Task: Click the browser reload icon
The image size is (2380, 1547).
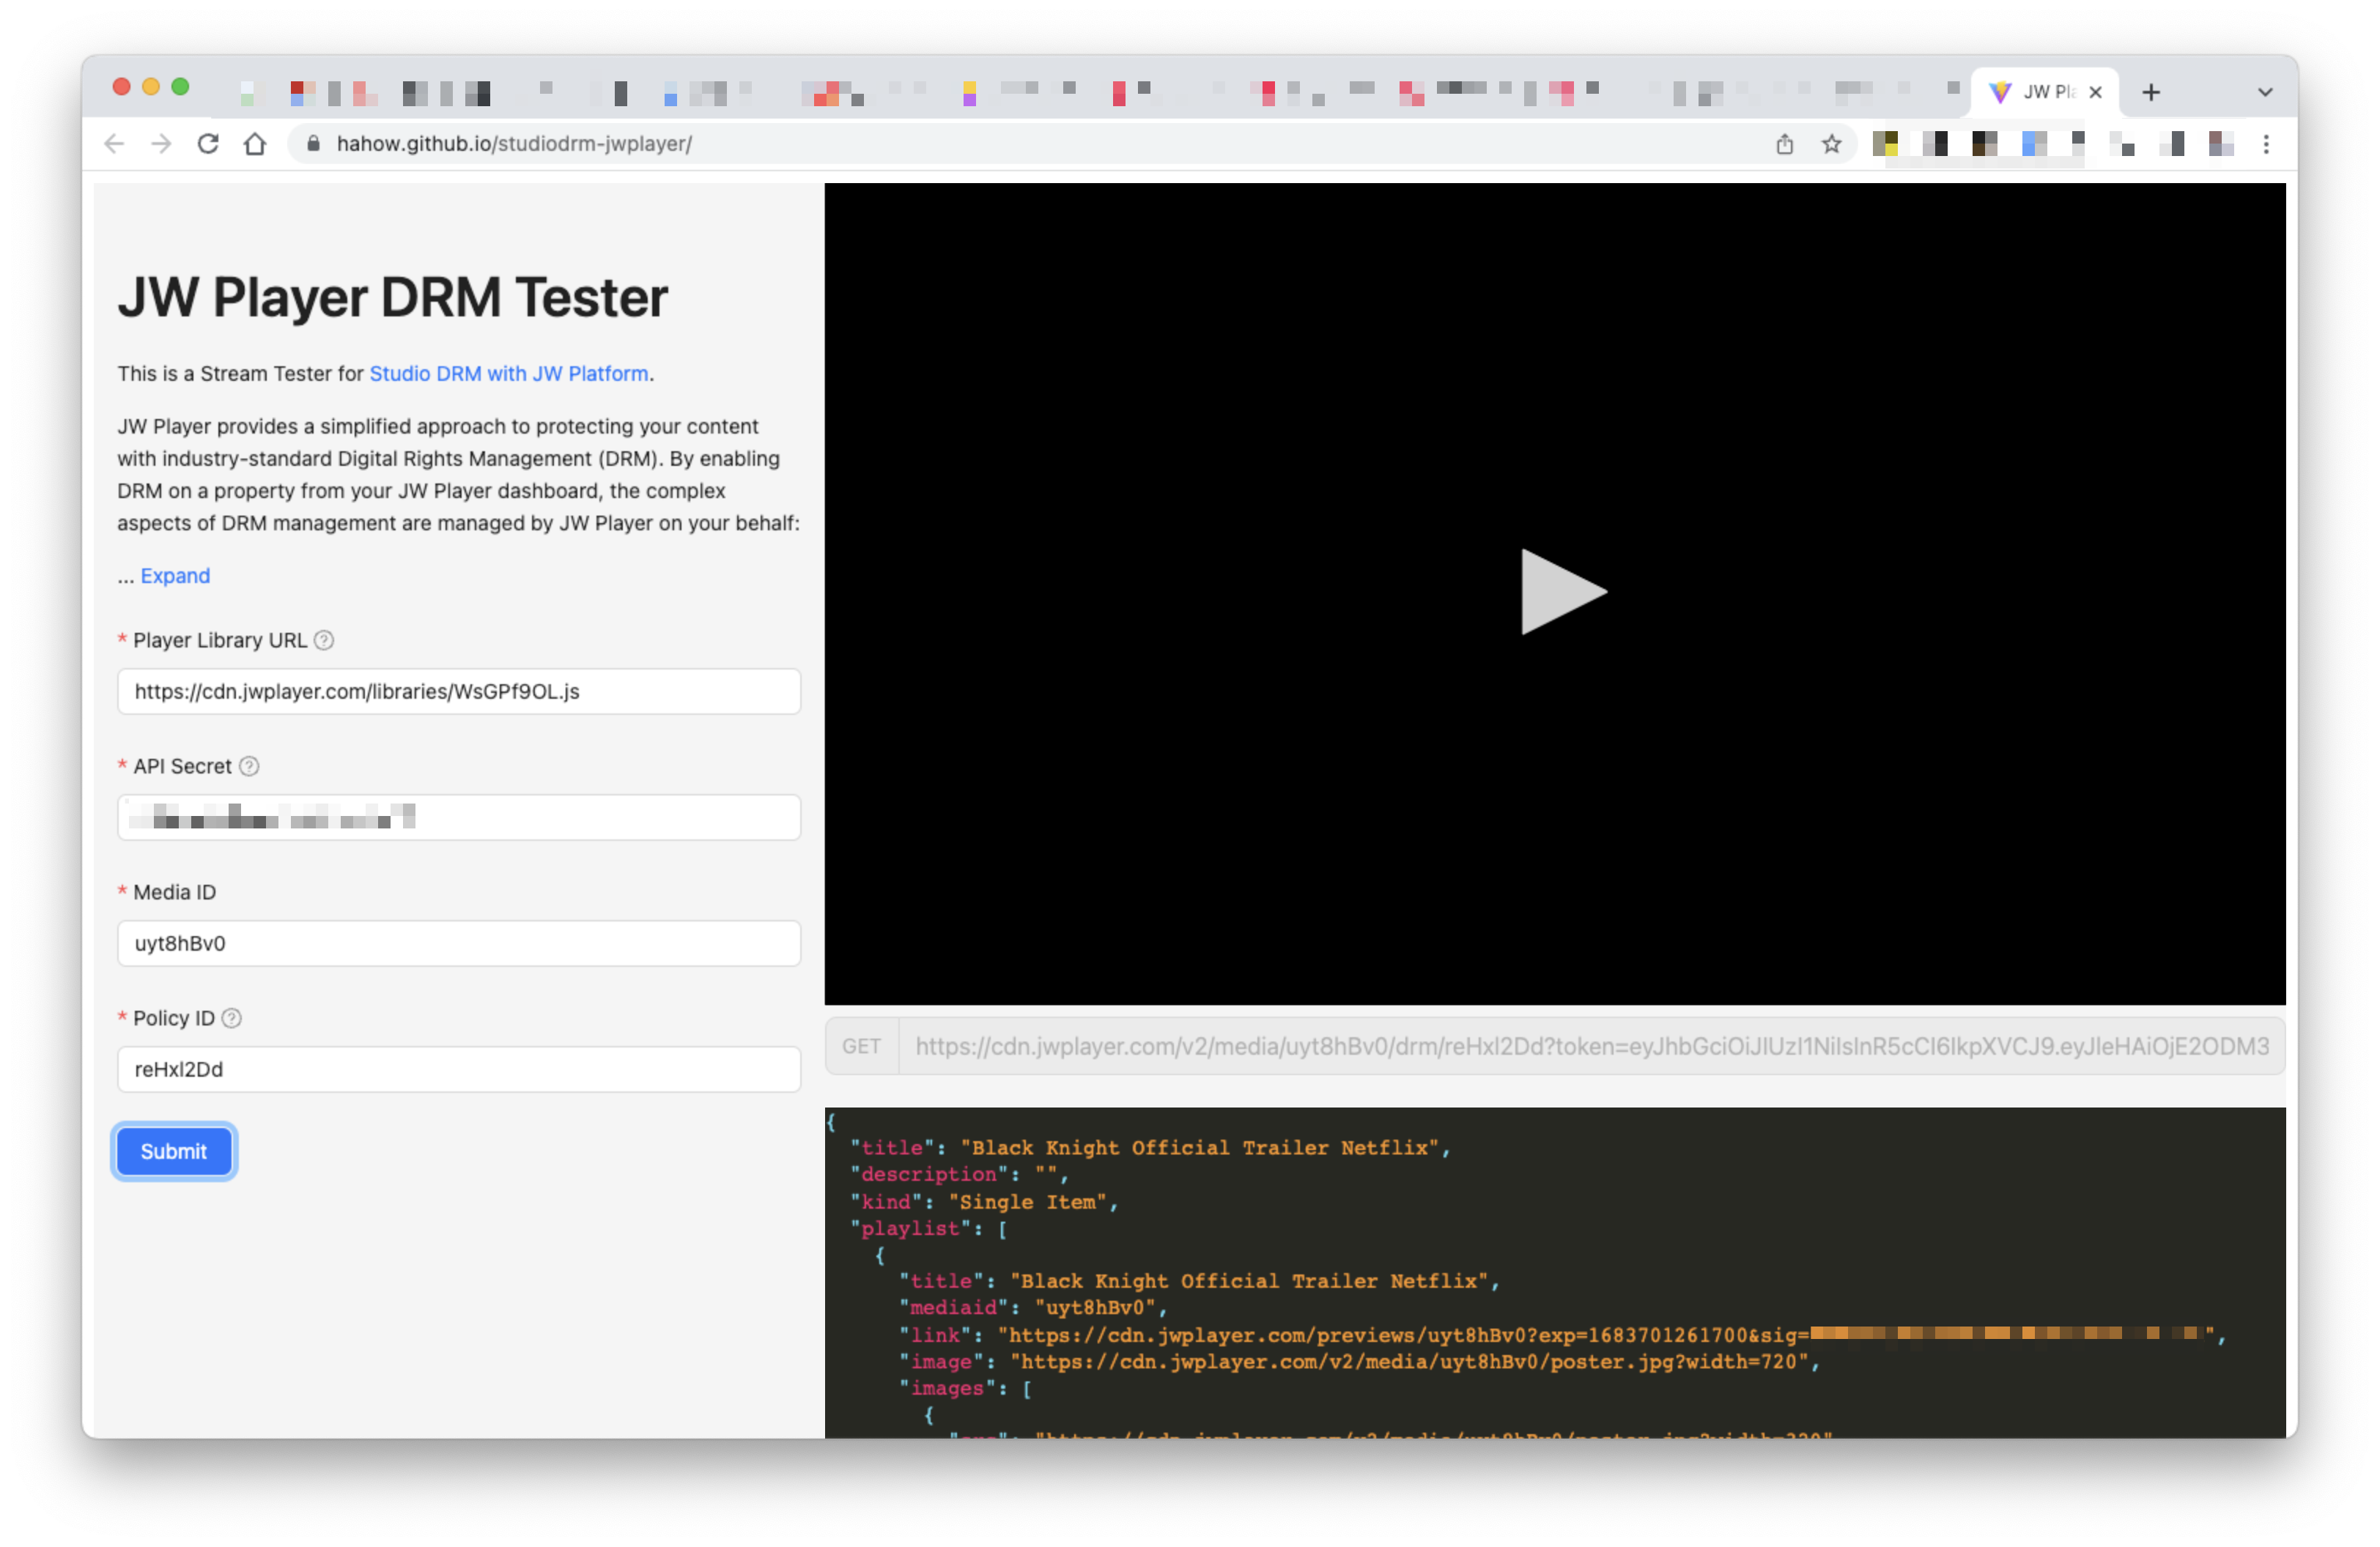Action: click(x=208, y=144)
